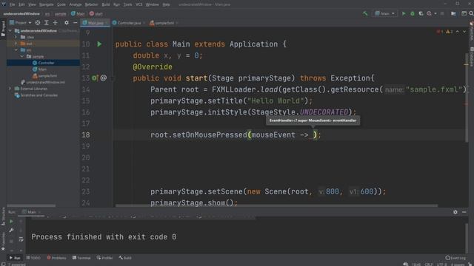Open the Project view selector dropdown
Image resolution: width=474 pixels, height=266 pixels.
point(21,23)
